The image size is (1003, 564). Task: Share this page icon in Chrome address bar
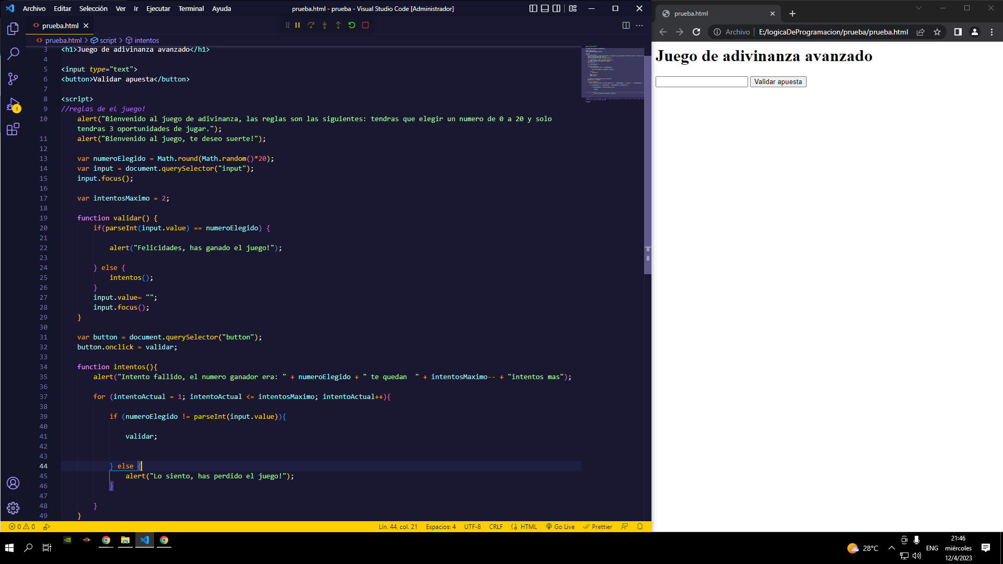coord(920,32)
